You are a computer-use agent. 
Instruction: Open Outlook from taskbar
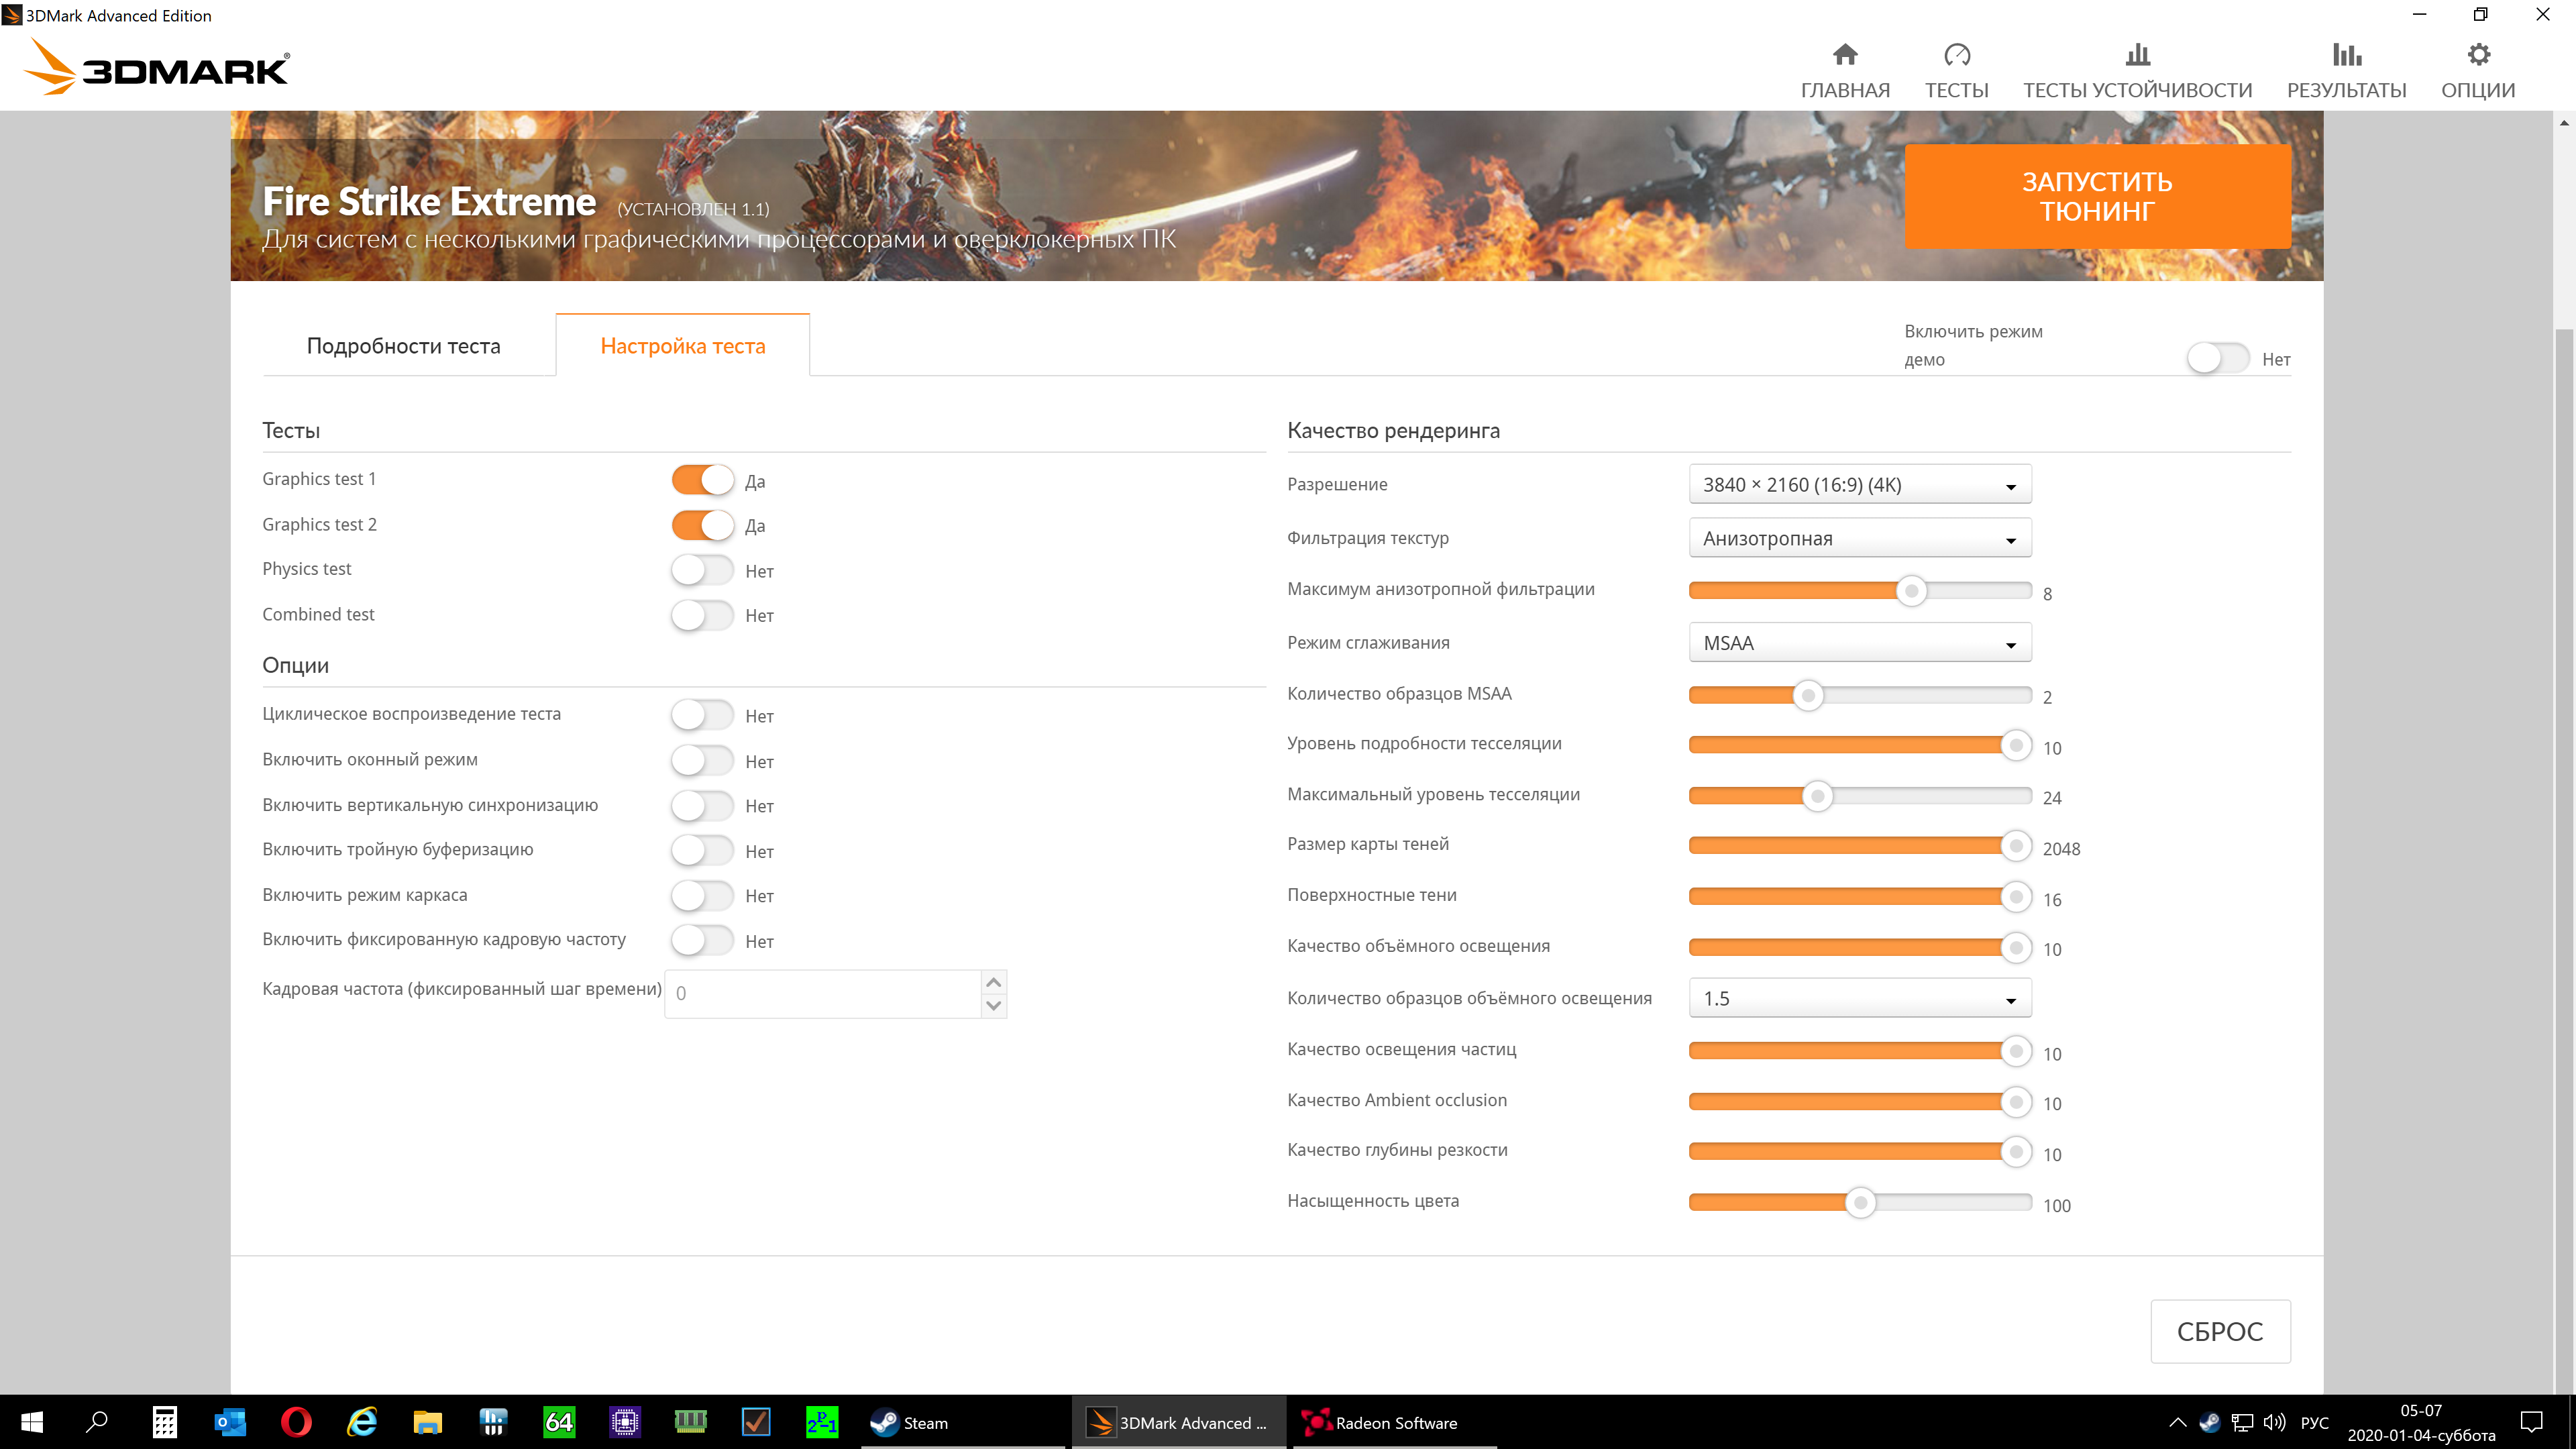pos(230,1422)
